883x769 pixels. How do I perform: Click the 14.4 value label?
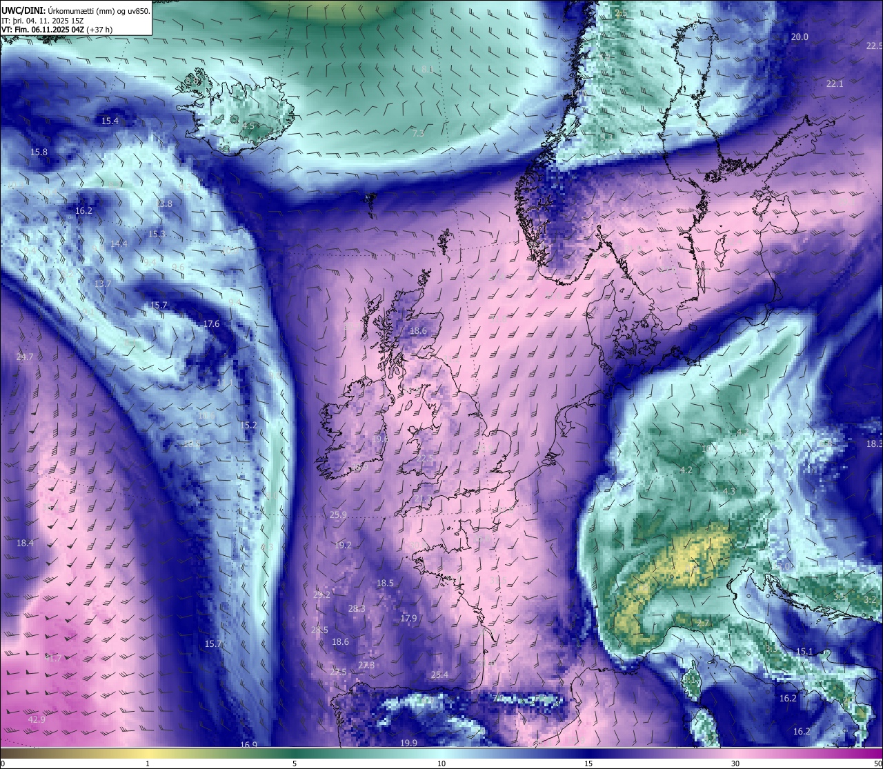coord(119,244)
